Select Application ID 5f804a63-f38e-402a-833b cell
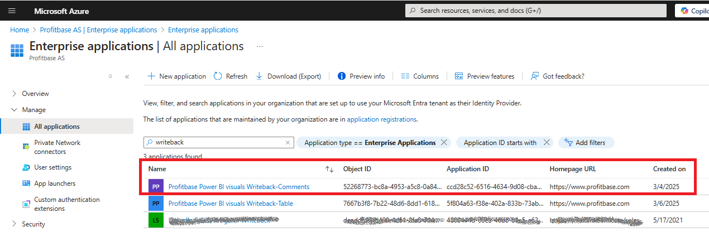Screen dimensions: 709x232 (x=494, y=204)
